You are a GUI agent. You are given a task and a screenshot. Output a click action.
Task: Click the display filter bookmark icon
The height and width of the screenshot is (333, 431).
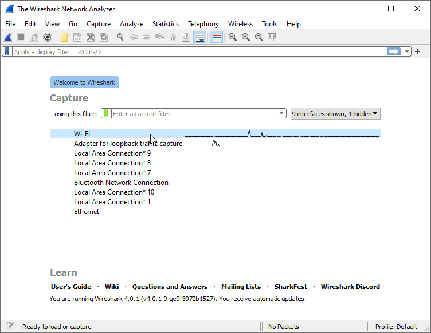click(7, 51)
